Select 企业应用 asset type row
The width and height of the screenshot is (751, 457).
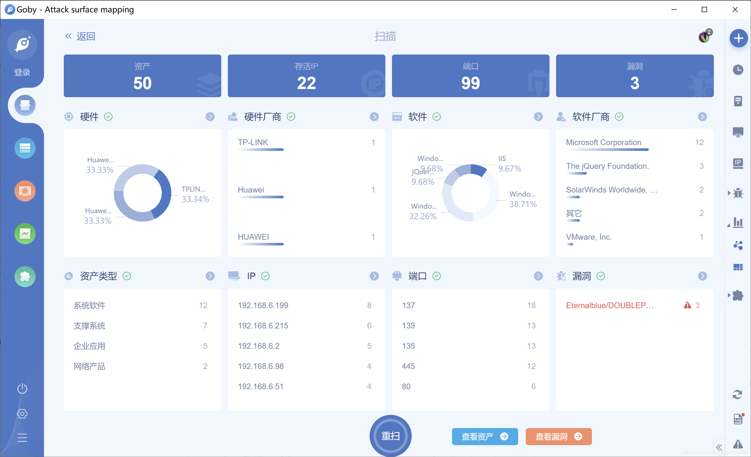tap(140, 346)
